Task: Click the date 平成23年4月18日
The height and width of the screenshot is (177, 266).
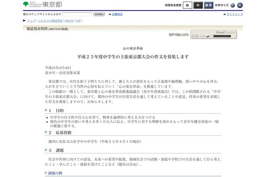Action: point(58,68)
